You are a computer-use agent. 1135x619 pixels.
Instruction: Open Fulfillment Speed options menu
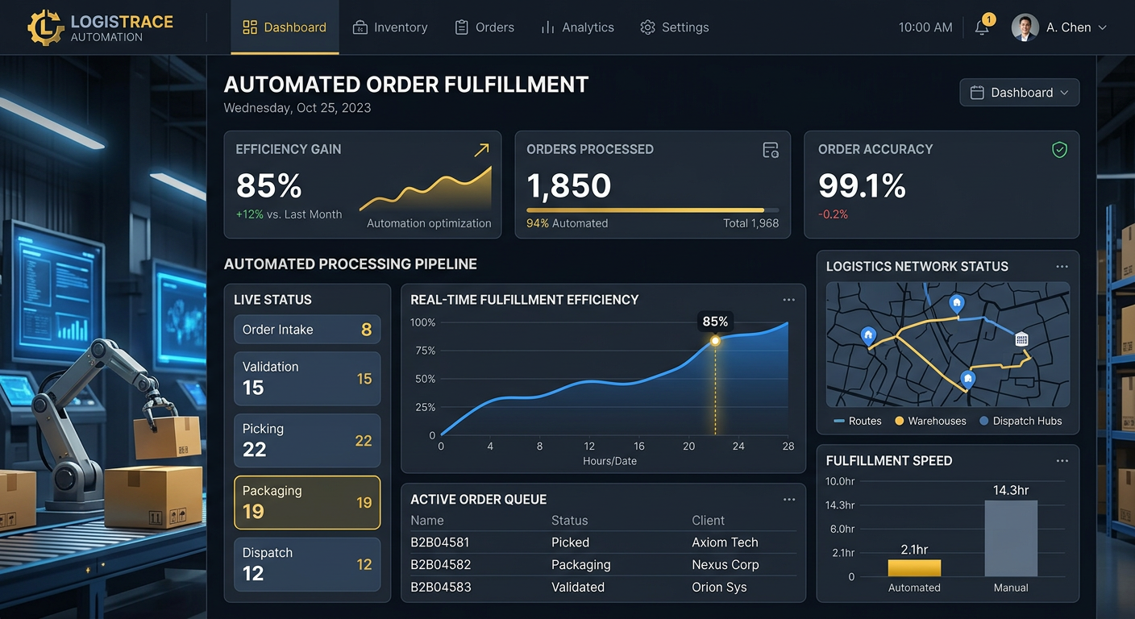tap(1062, 461)
